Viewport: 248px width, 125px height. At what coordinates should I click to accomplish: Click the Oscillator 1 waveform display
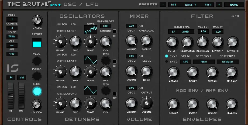click(91, 30)
